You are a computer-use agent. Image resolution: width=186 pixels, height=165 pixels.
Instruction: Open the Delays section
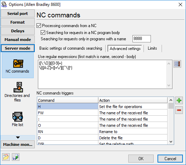18,31
